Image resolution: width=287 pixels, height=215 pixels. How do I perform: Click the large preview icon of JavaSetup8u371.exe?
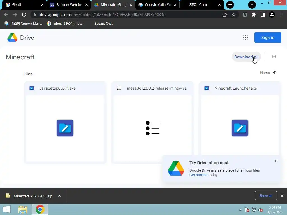tap(65, 128)
